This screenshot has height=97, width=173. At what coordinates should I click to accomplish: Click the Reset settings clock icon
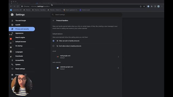(x=12, y=69)
